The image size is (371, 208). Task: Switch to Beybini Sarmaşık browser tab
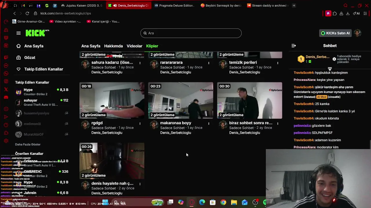[221, 5]
